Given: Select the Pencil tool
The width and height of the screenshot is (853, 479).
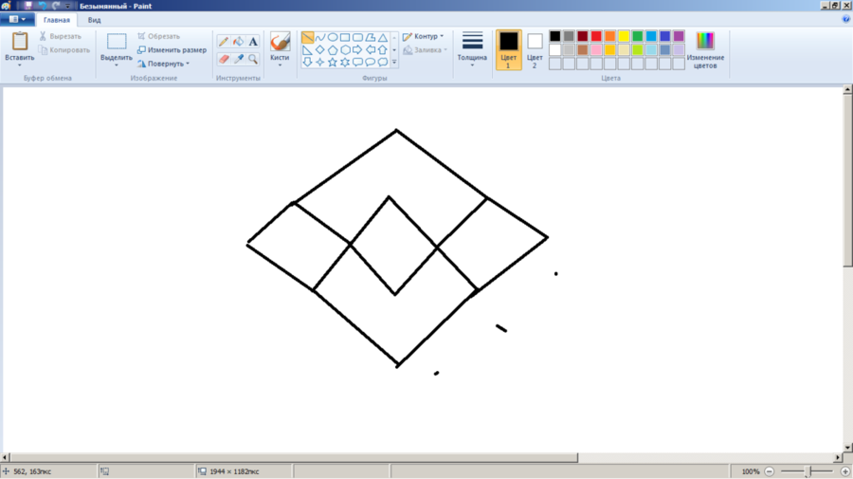Looking at the screenshot, I should 224,42.
